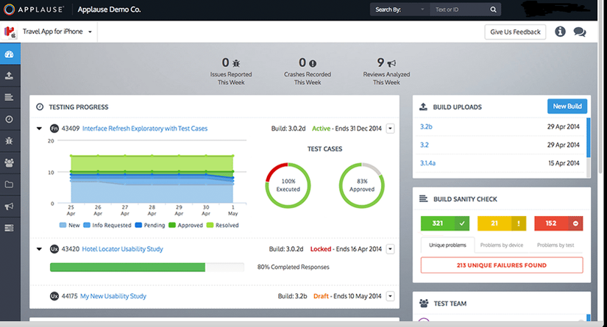The width and height of the screenshot is (607, 327).
Task: Toggle the Approved legend swatch
Action: 172,225
